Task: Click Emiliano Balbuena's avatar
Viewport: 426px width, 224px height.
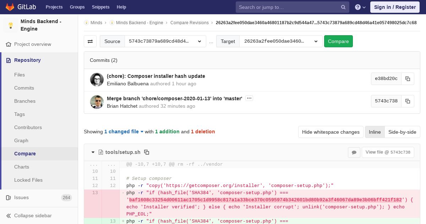Action: pyautogui.click(x=97, y=80)
